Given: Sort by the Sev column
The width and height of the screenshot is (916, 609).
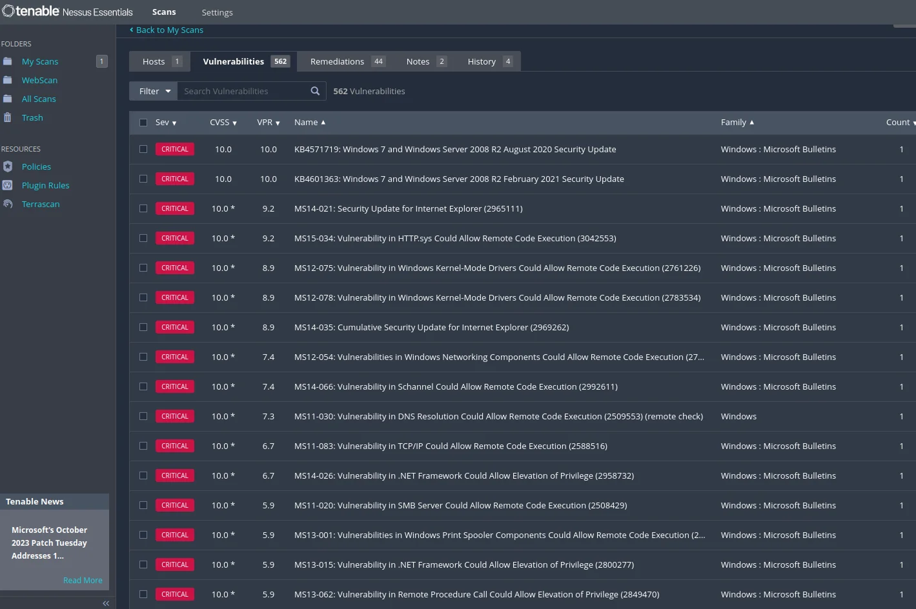Looking at the screenshot, I should pyautogui.click(x=166, y=123).
